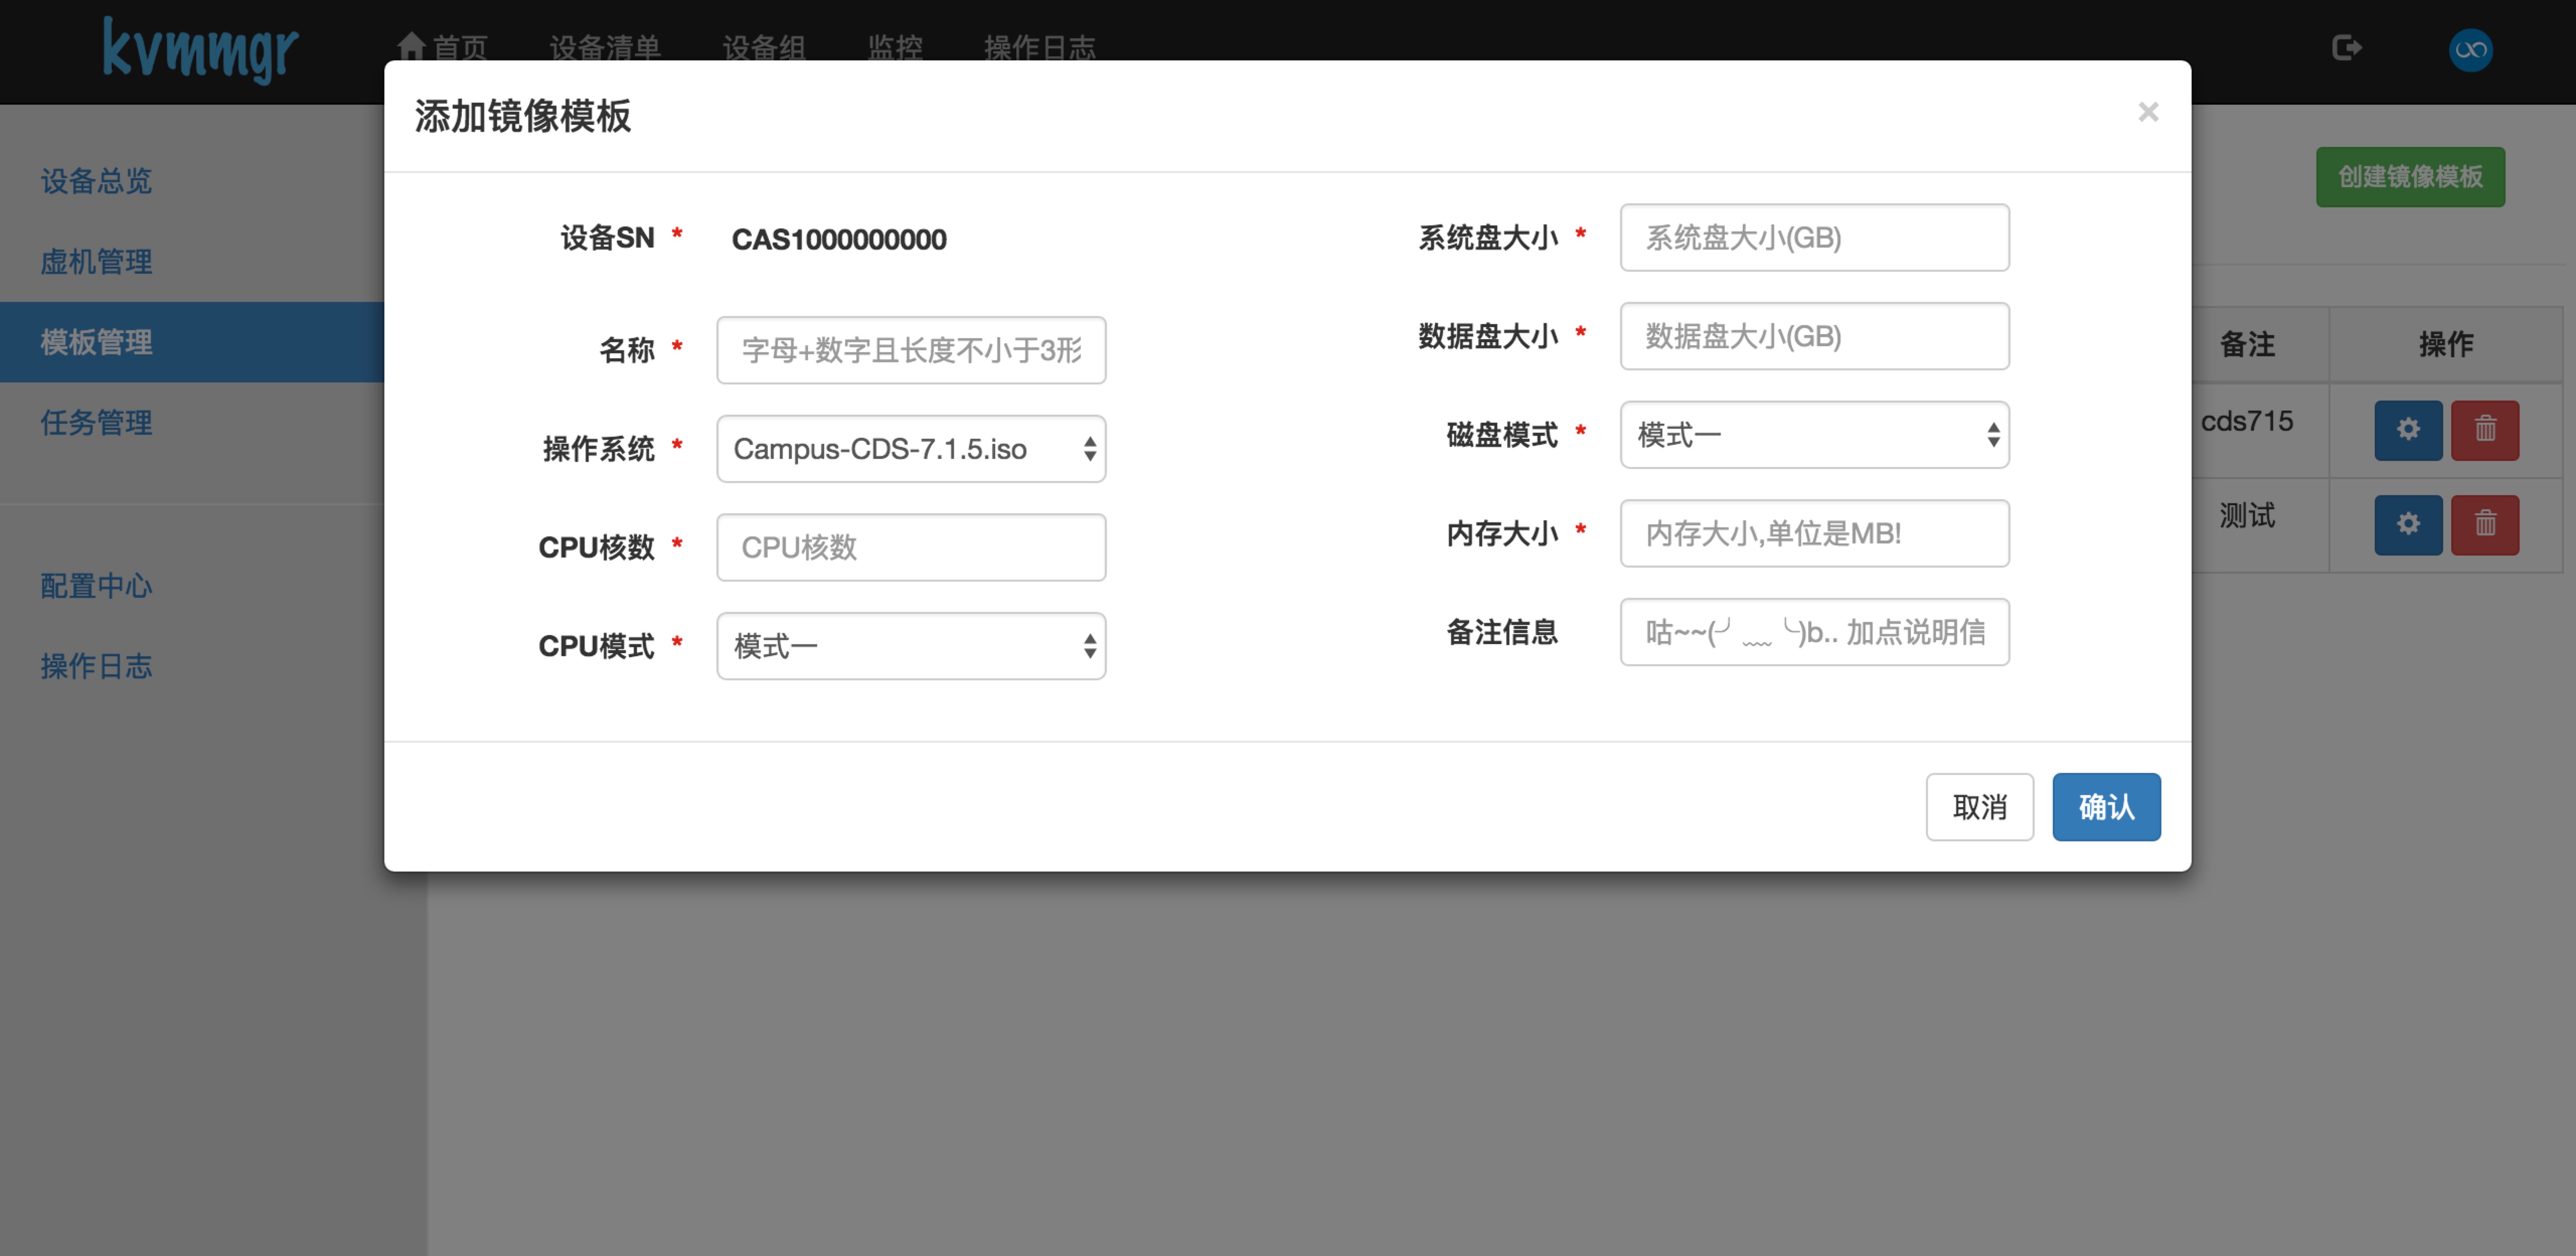
Task: Click the home icon in navigation
Action: pyautogui.click(x=411, y=46)
